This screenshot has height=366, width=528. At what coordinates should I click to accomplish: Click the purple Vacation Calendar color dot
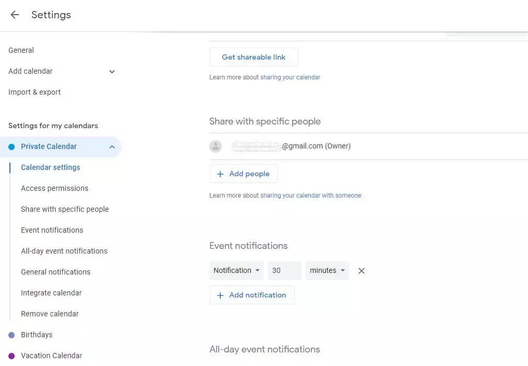point(12,356)
